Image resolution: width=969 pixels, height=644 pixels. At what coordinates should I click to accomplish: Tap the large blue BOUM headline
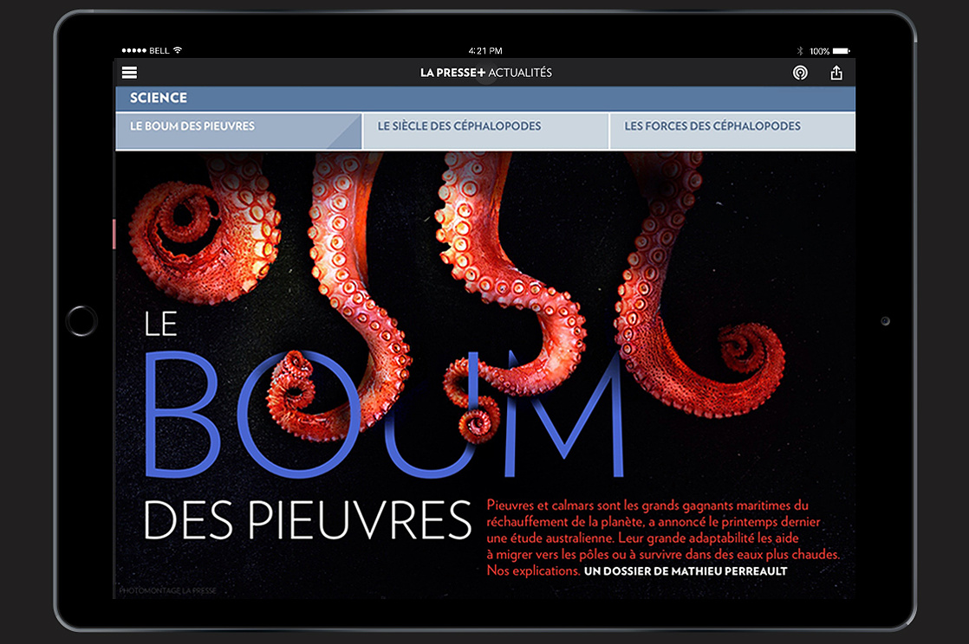[x=384, y=415]
